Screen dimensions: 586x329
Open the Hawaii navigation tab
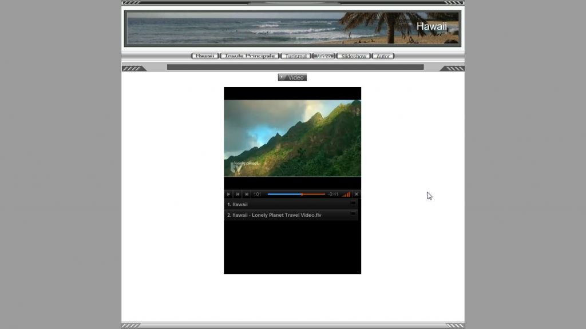[204, 56]
